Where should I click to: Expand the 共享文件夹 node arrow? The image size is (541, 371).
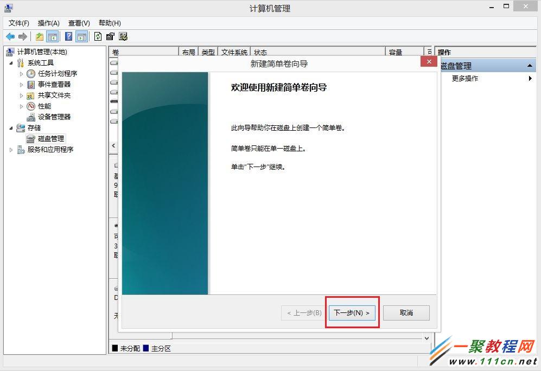(21, 95)
